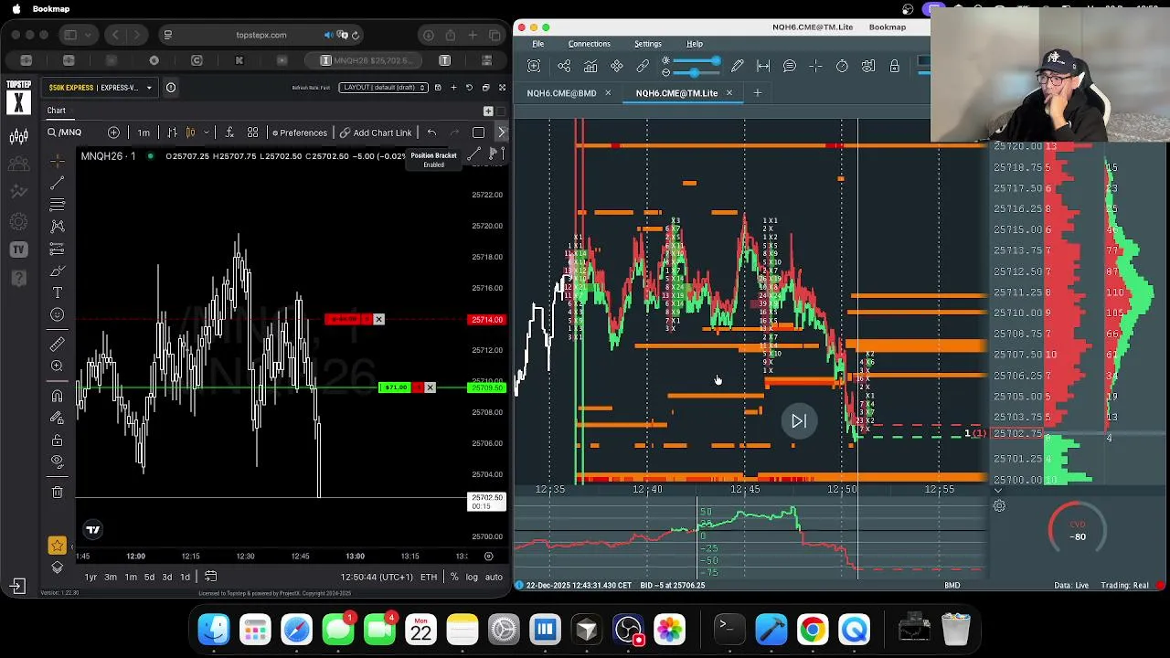Image resolution: width=1170 pixels, height=658 pixels.
Task: Open the Settings menu in Bookmap
Action: coord(647,44)
